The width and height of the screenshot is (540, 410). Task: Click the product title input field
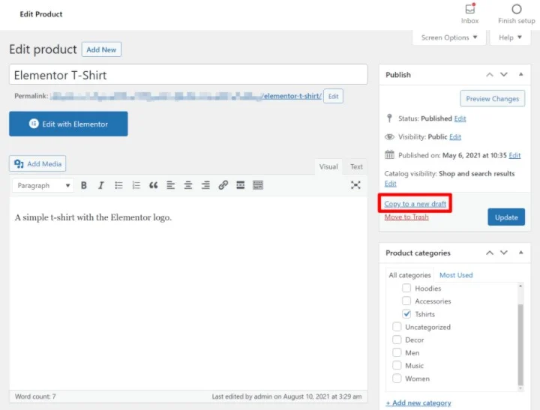pyautogui.click(x=188, y=75)
